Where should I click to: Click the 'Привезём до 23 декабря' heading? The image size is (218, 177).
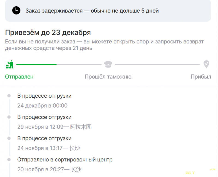point(48,33)
